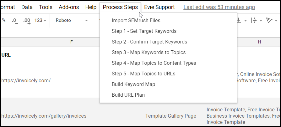
Task: Choose Step 1 - Set Target Keywords
Action: click(x=144, y=31)
